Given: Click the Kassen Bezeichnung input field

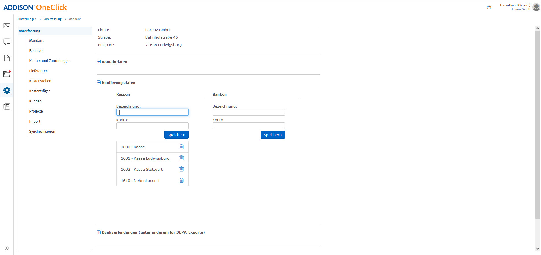Looking at the screenshot, I should (x=152, y=112).
